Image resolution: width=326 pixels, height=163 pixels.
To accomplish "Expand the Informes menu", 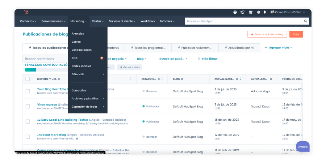I will coord(167,21).
